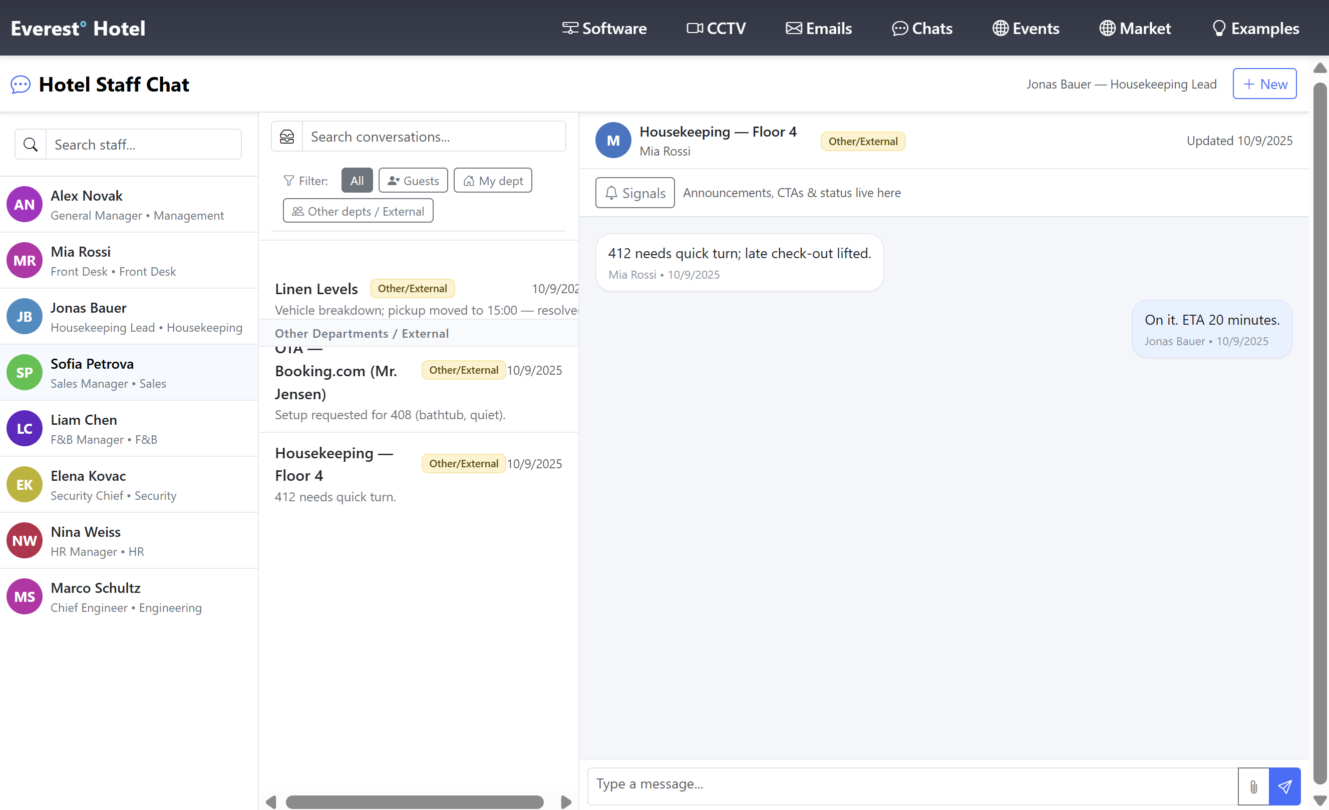
Task: Click the Hotel Staff Chat bubble icon
Action: tap(21, 85)
